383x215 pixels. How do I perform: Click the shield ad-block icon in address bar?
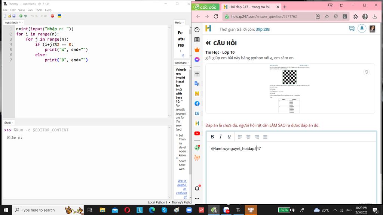click(336, 16)
